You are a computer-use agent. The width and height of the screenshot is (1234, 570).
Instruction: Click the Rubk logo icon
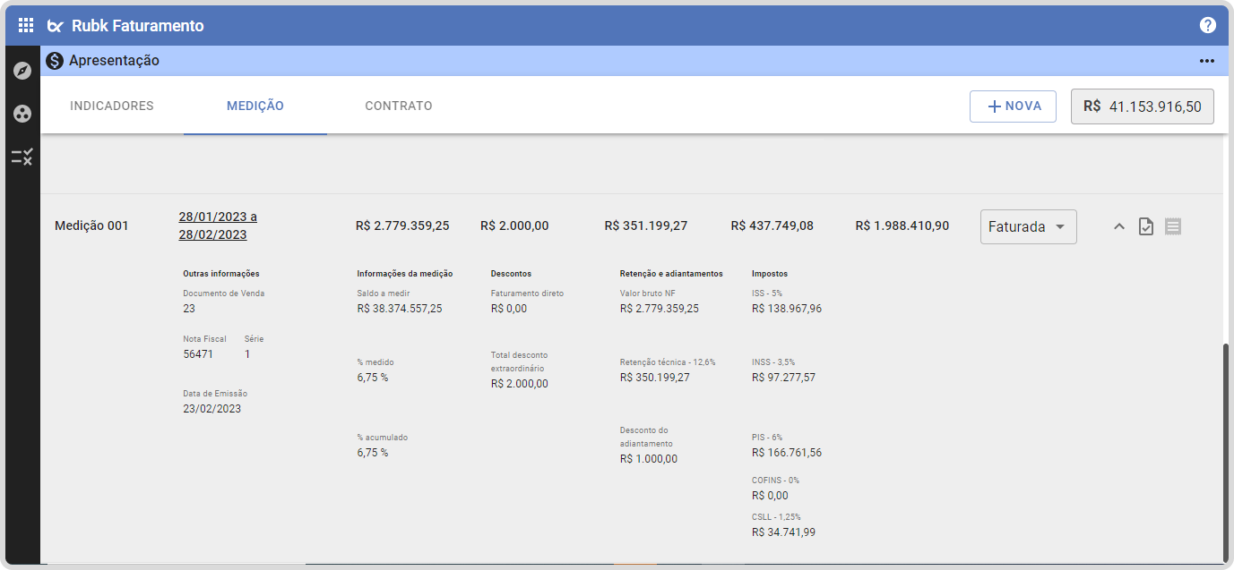point(56,26)
